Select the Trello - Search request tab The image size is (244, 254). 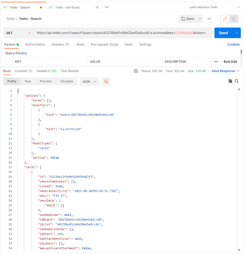pyautogui.click(x=20, y=7)
